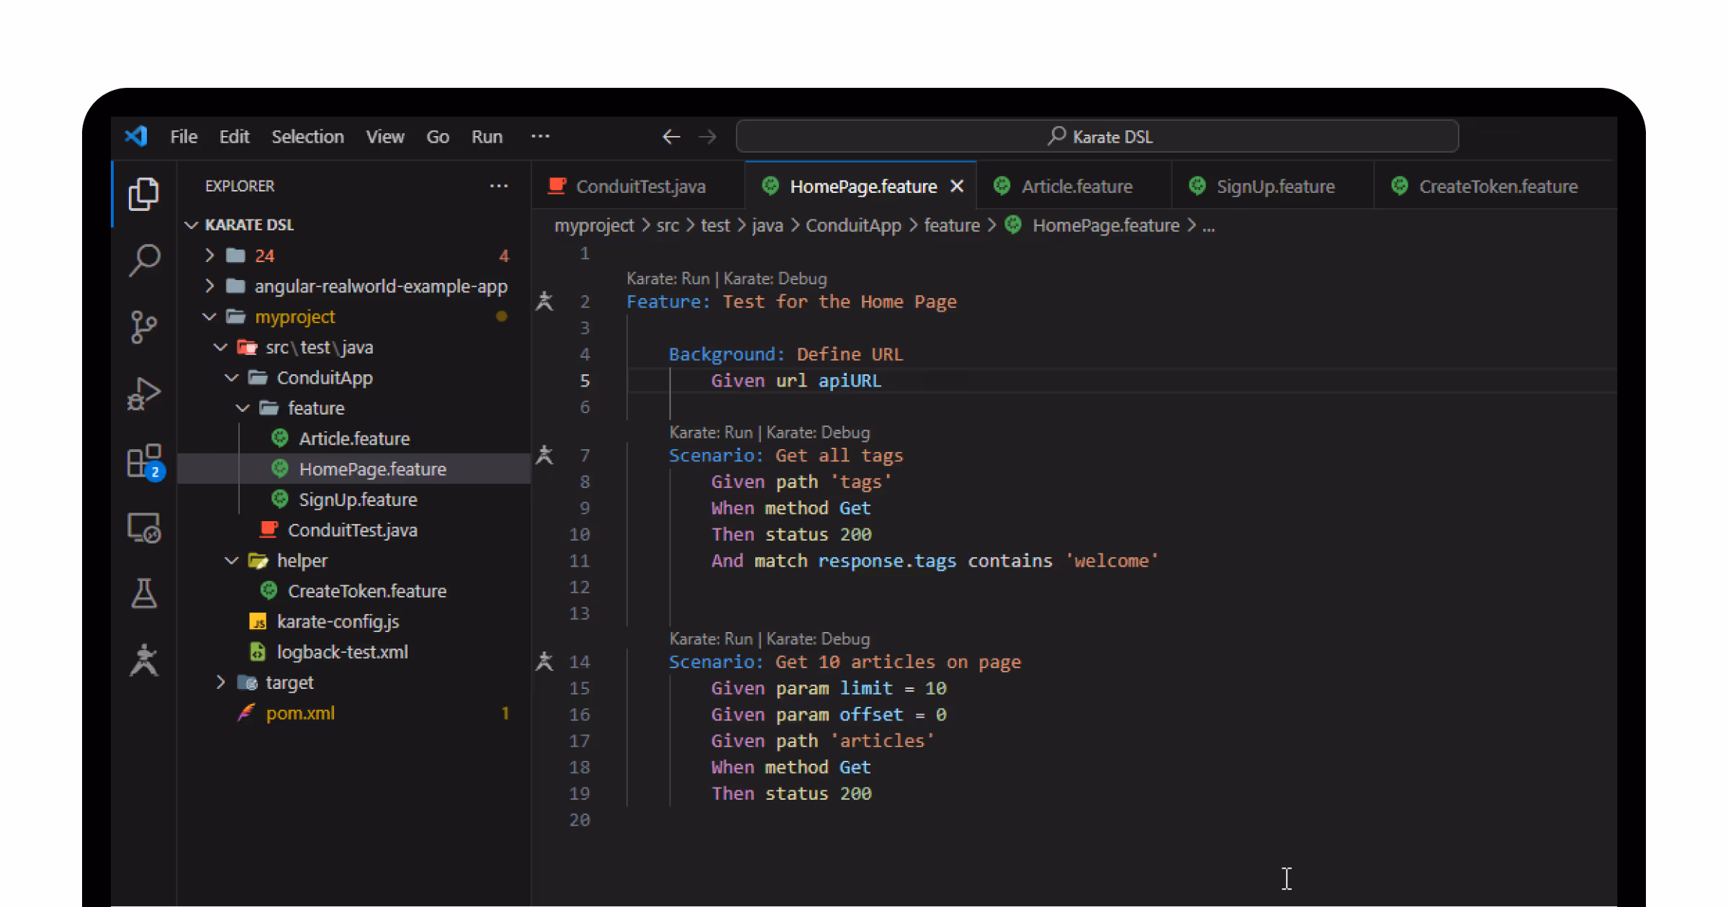This screenshot has height=907, width=1728.
Task: Click Karate: Debug above the Feature line
Action: [x=775, y=279]
